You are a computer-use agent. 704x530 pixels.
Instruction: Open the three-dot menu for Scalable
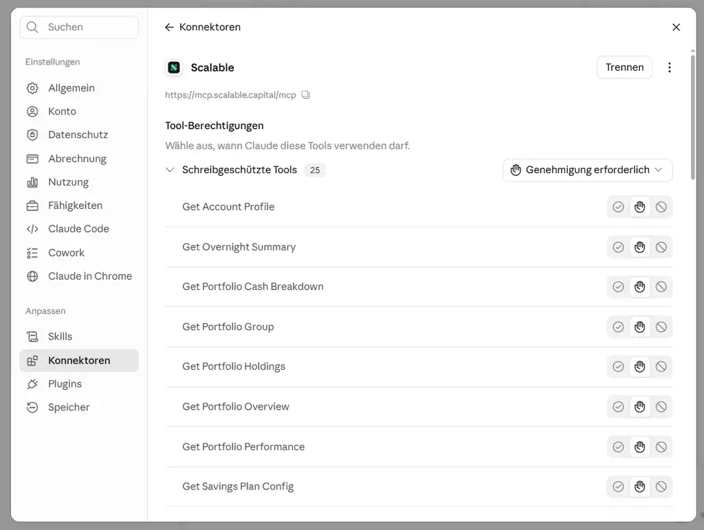point(670,67)
